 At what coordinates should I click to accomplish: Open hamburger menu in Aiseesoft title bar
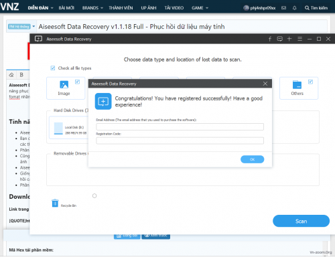pos(299,39)
